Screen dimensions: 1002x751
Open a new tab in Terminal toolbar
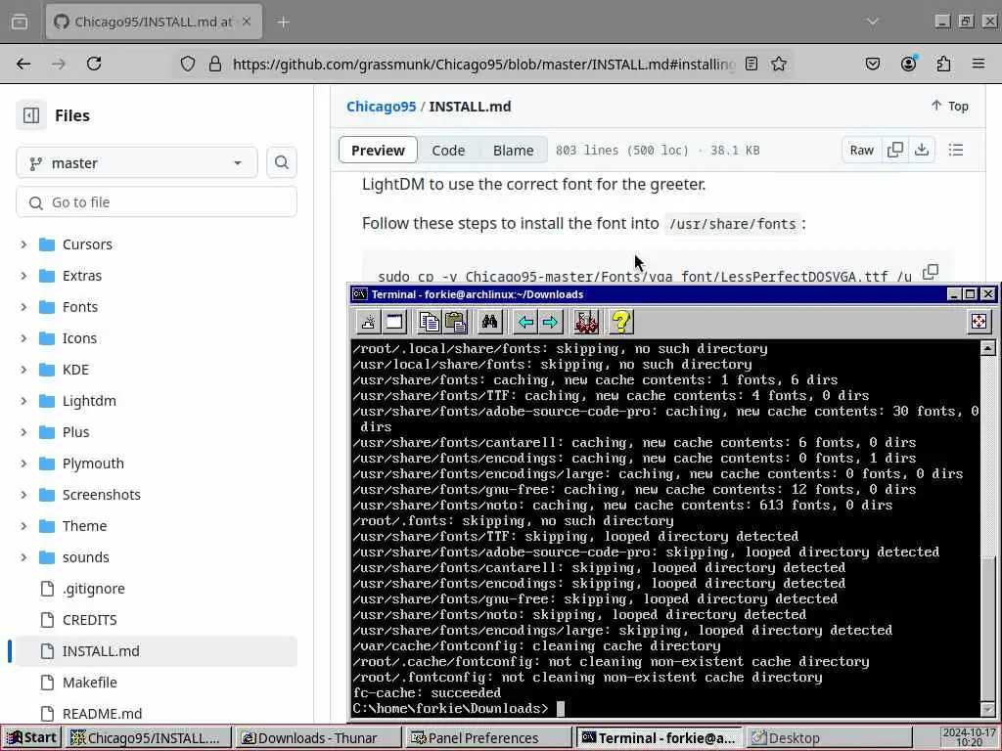pos(369,322)
